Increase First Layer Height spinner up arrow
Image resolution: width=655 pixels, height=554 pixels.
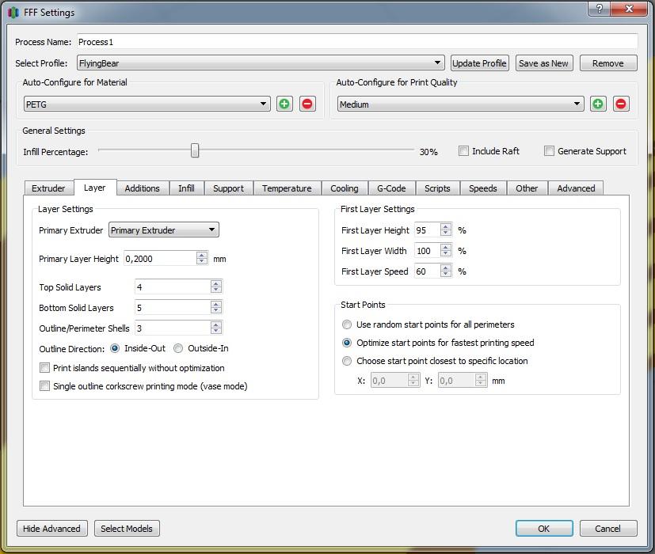click(x=446, y=227)
